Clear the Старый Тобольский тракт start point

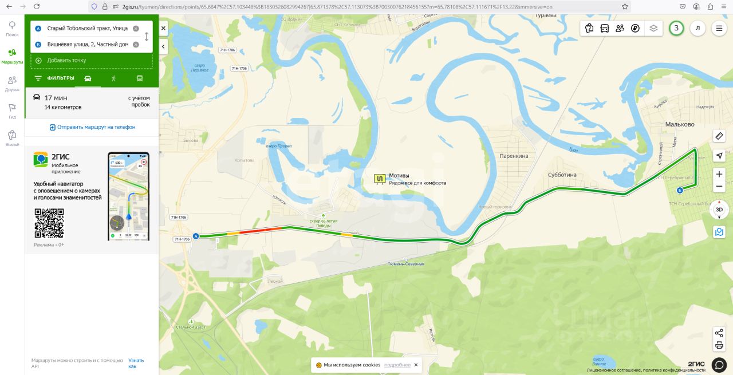tap(136, 28)
